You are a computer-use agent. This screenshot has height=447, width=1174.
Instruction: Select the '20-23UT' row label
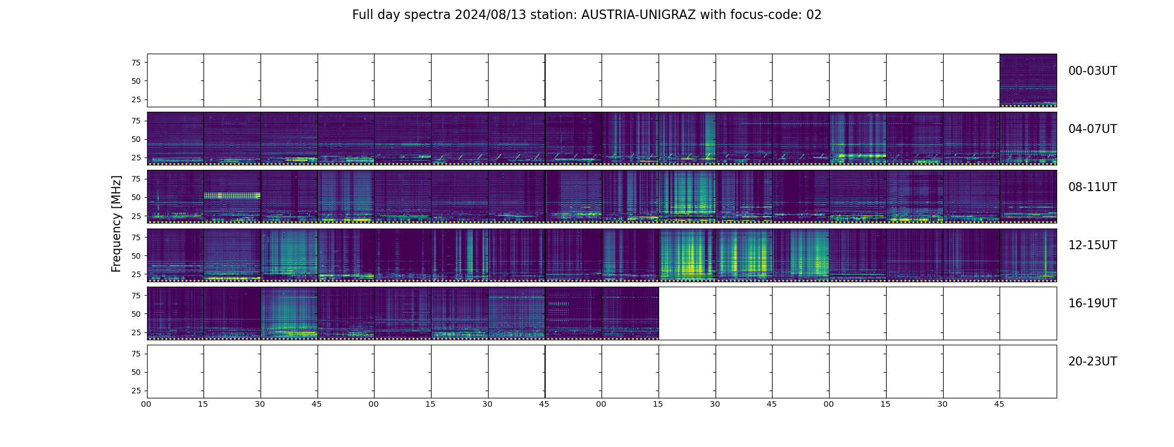1092,362
